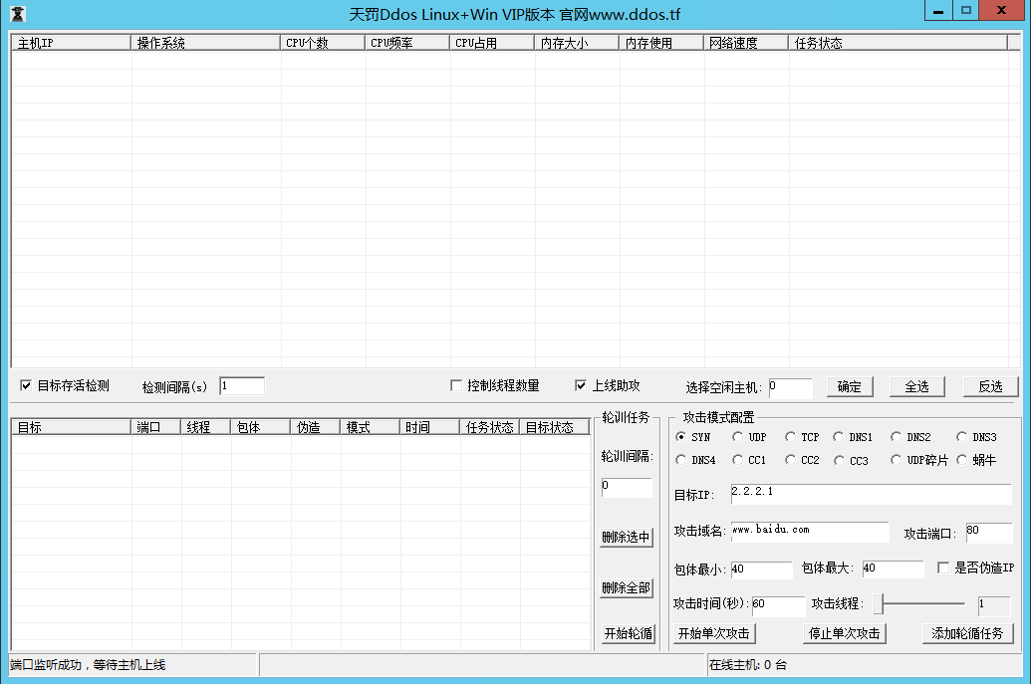Screen dimensions: 1031x684
Task: Click 任务状态 header in the task list
Action: pyautogui.click(x=490, y=427)
